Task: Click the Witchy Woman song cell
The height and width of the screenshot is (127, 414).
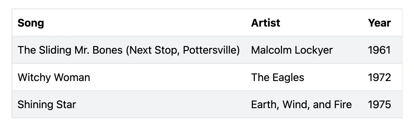Action: coord(54,78)
